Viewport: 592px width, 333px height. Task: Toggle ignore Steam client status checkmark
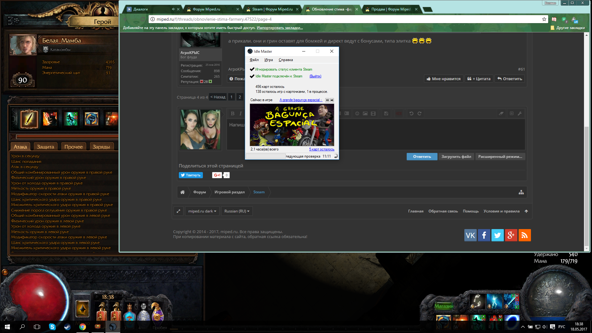252,69
